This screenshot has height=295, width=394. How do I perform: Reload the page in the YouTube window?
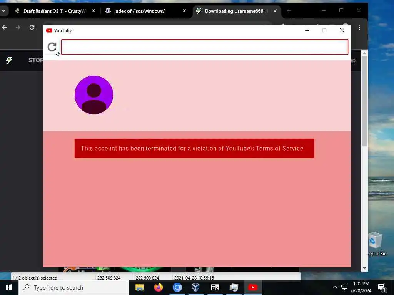tap(52, 46)
